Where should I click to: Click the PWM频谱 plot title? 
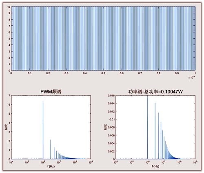51,91
